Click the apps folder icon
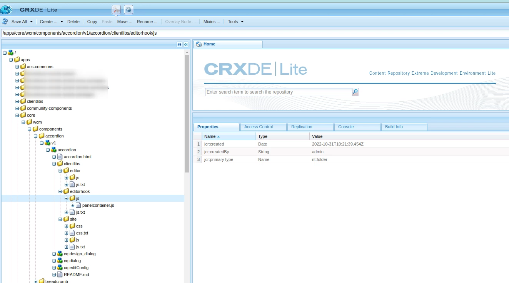 (17, 60)
